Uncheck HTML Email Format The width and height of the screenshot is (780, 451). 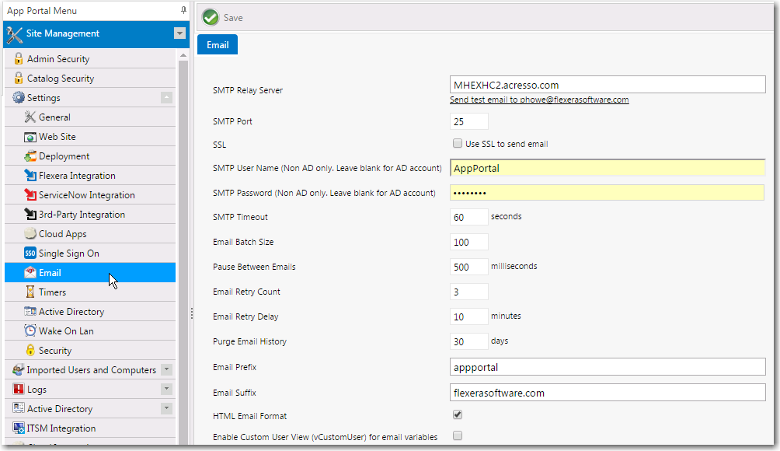[x=457, y=414]
